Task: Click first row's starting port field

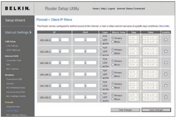Action: pos(80,40)
